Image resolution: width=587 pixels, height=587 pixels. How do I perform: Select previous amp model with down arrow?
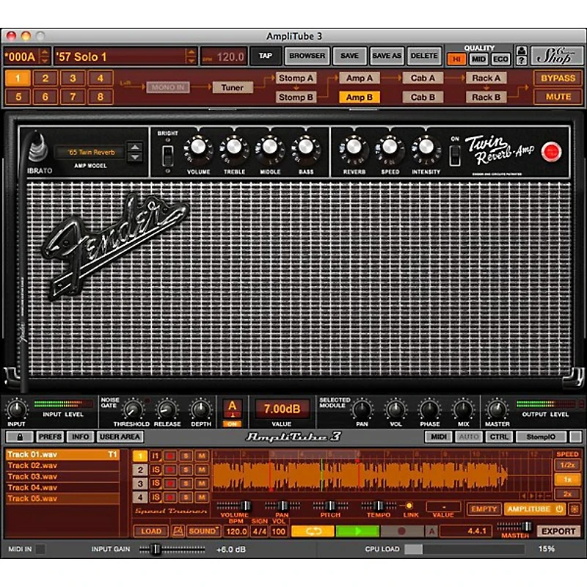click(135, 157)
